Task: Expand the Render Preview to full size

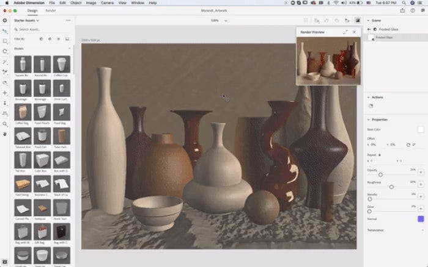Action: tap(345, 32)
